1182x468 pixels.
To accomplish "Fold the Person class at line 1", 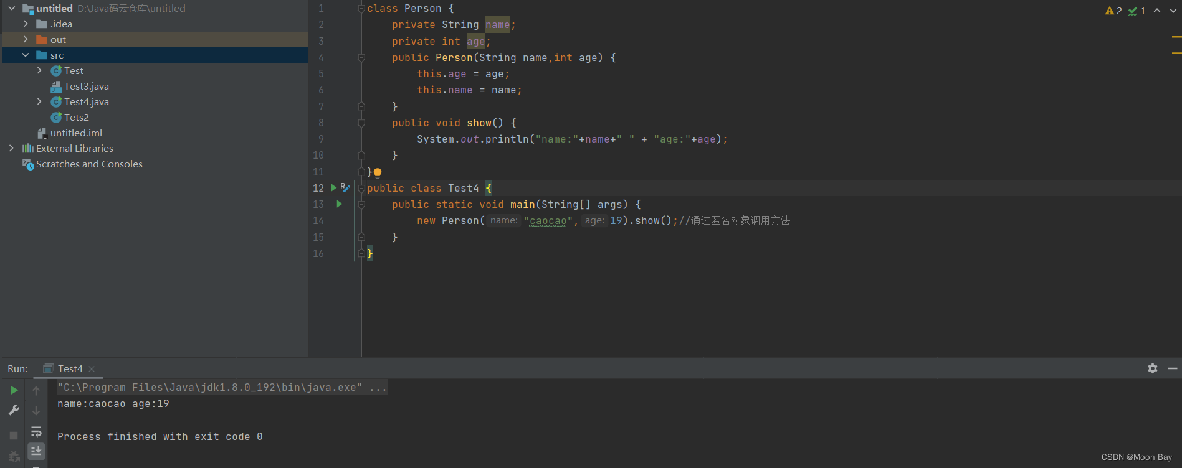I will (361, 9).
